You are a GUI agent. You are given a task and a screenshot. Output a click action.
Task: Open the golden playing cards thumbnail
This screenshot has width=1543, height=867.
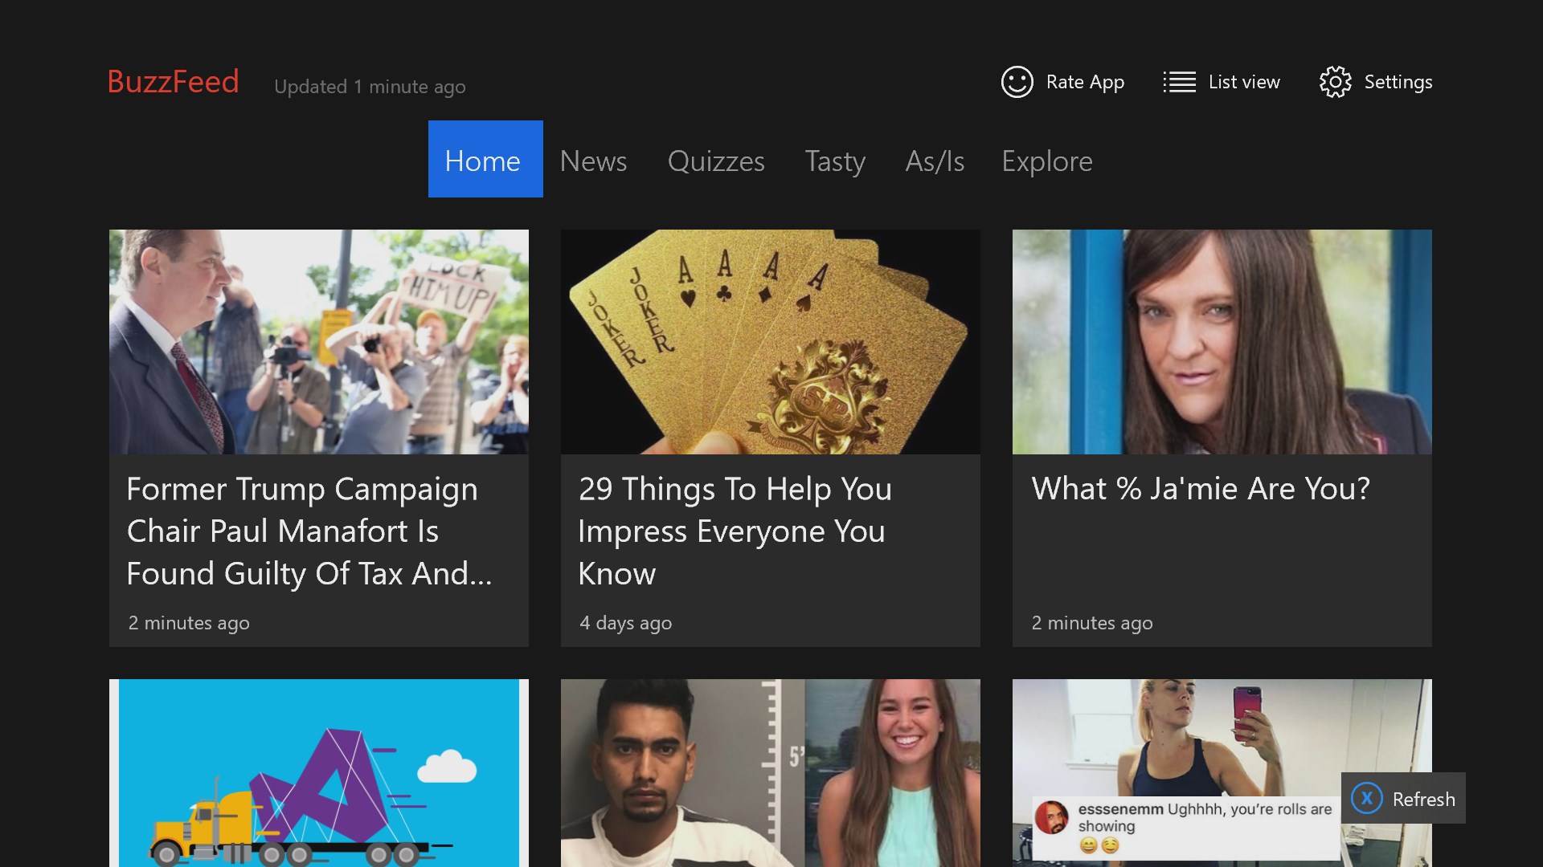pyautogui.click(x=770, y=342)
